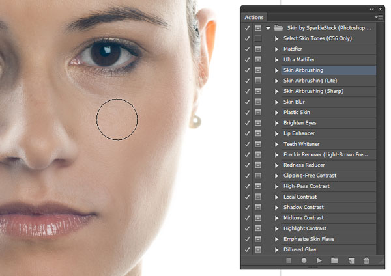Select the Clipping-Free Contrast action
This screenshot has width=391, height=276.
point(328,176)
